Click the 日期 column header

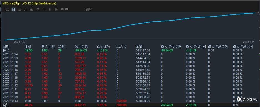pyautogui.click(x=6, y=47)
